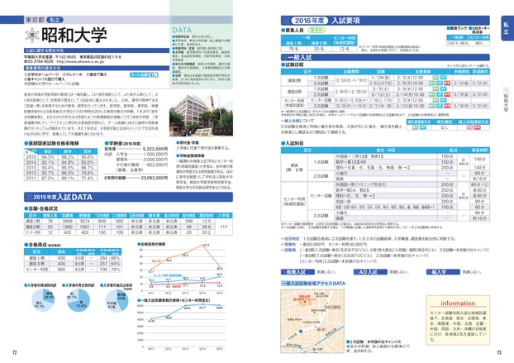The height and width of the screenshot is (363, 514).
Task: Open the exam venue access map
Action: 312,321
